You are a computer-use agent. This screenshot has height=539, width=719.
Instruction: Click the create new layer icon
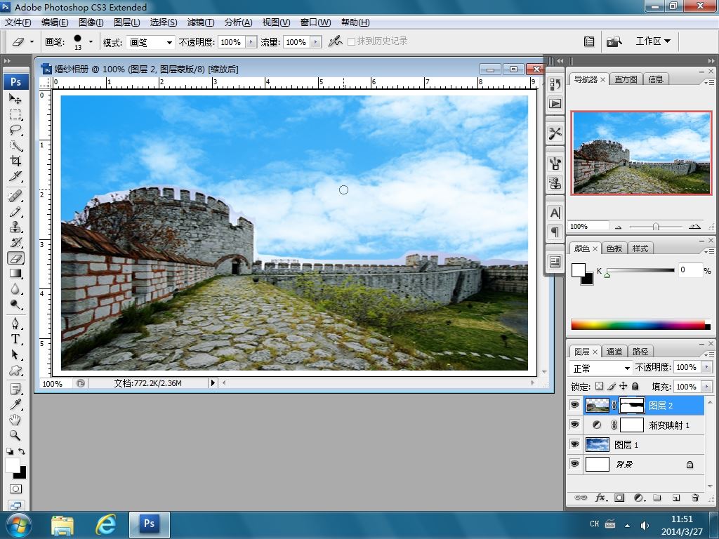click(x=676, y=498)
